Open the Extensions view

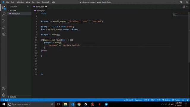pyautogui.click(x=4, y=34)
